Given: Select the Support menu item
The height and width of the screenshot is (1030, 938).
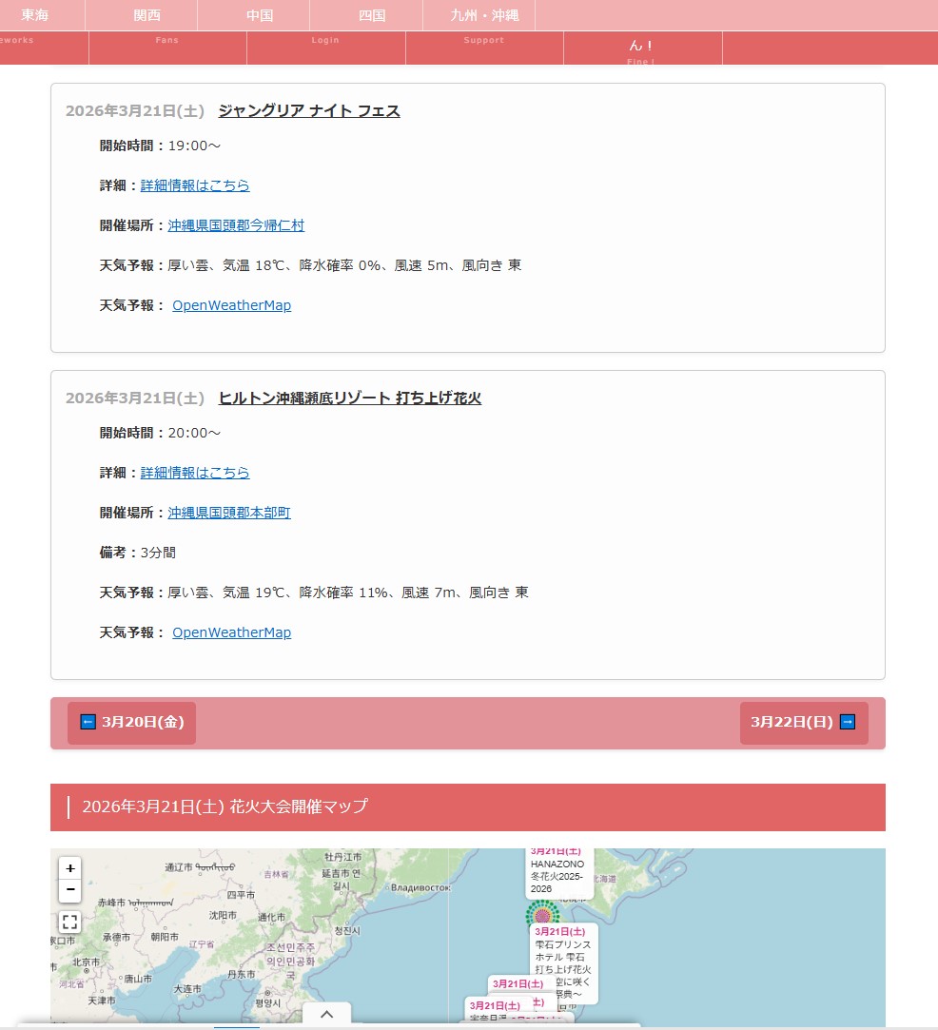Looking at the screenshot, I should point(484,48).
